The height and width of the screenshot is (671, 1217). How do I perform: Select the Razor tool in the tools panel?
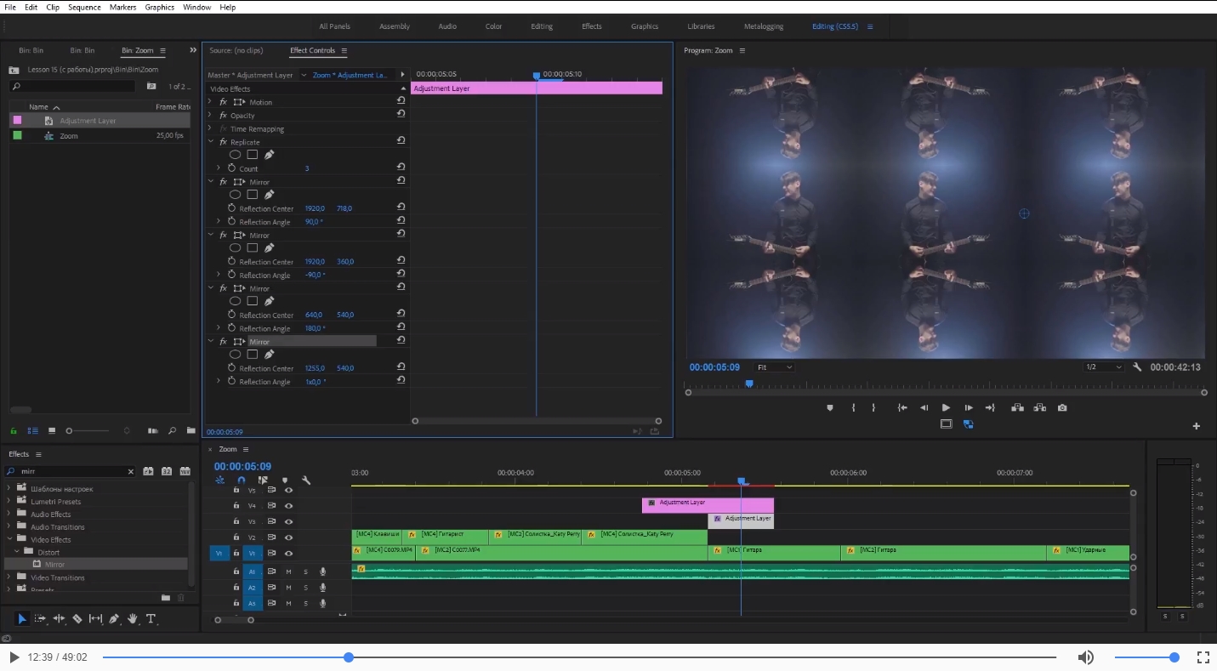[x=77, y=619]
